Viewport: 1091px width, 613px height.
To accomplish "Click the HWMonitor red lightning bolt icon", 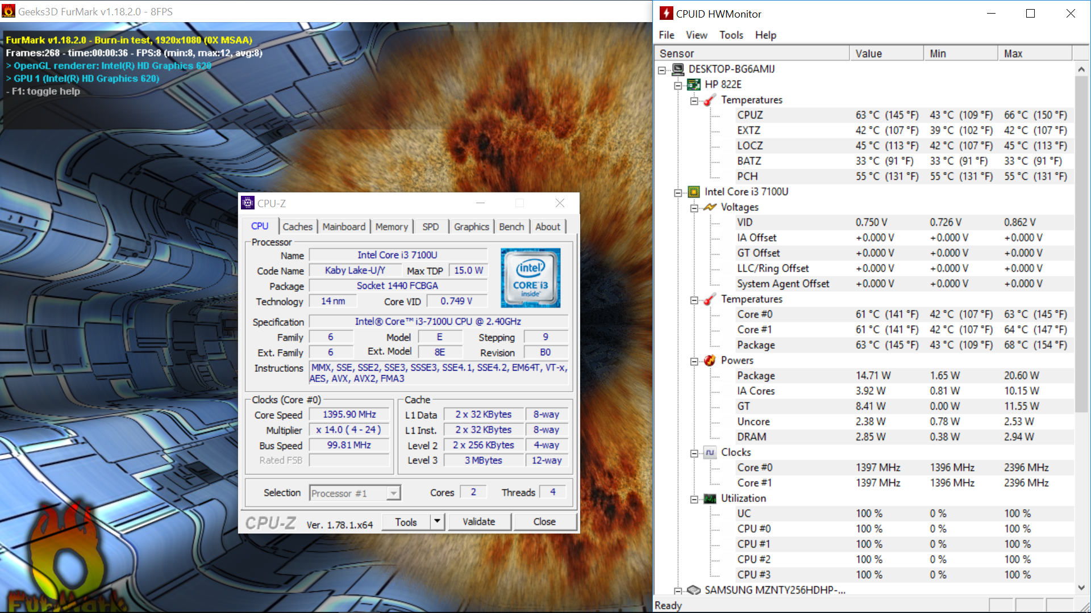I will tap(667, 14).
